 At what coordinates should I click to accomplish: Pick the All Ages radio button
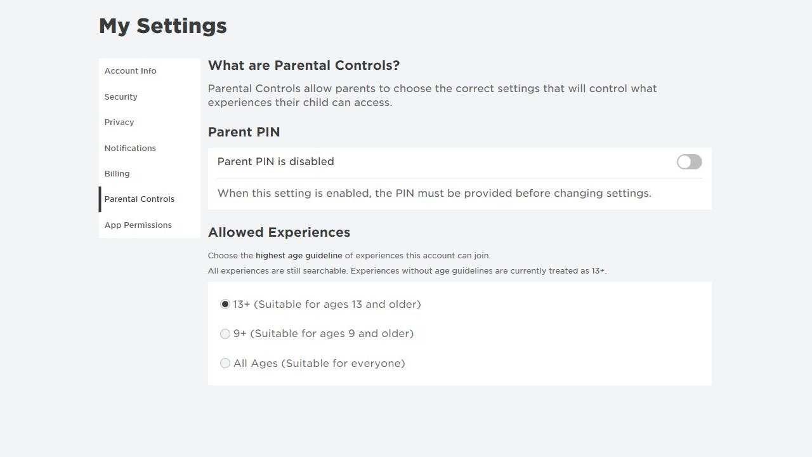tap(225, 364)
